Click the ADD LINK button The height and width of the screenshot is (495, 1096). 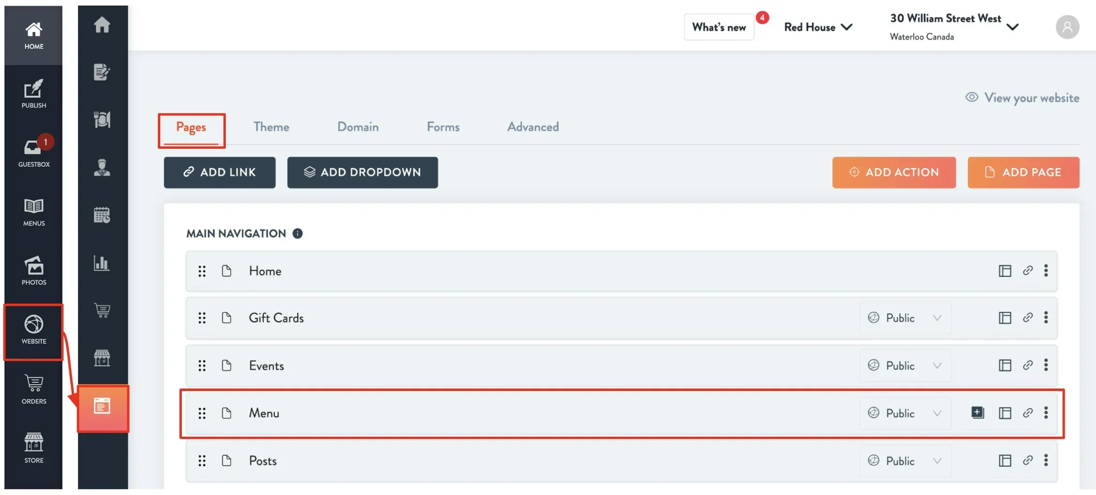[x=219, y=172]
